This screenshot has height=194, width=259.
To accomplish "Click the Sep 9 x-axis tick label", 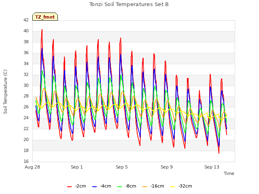I will (x=167, y=167).
